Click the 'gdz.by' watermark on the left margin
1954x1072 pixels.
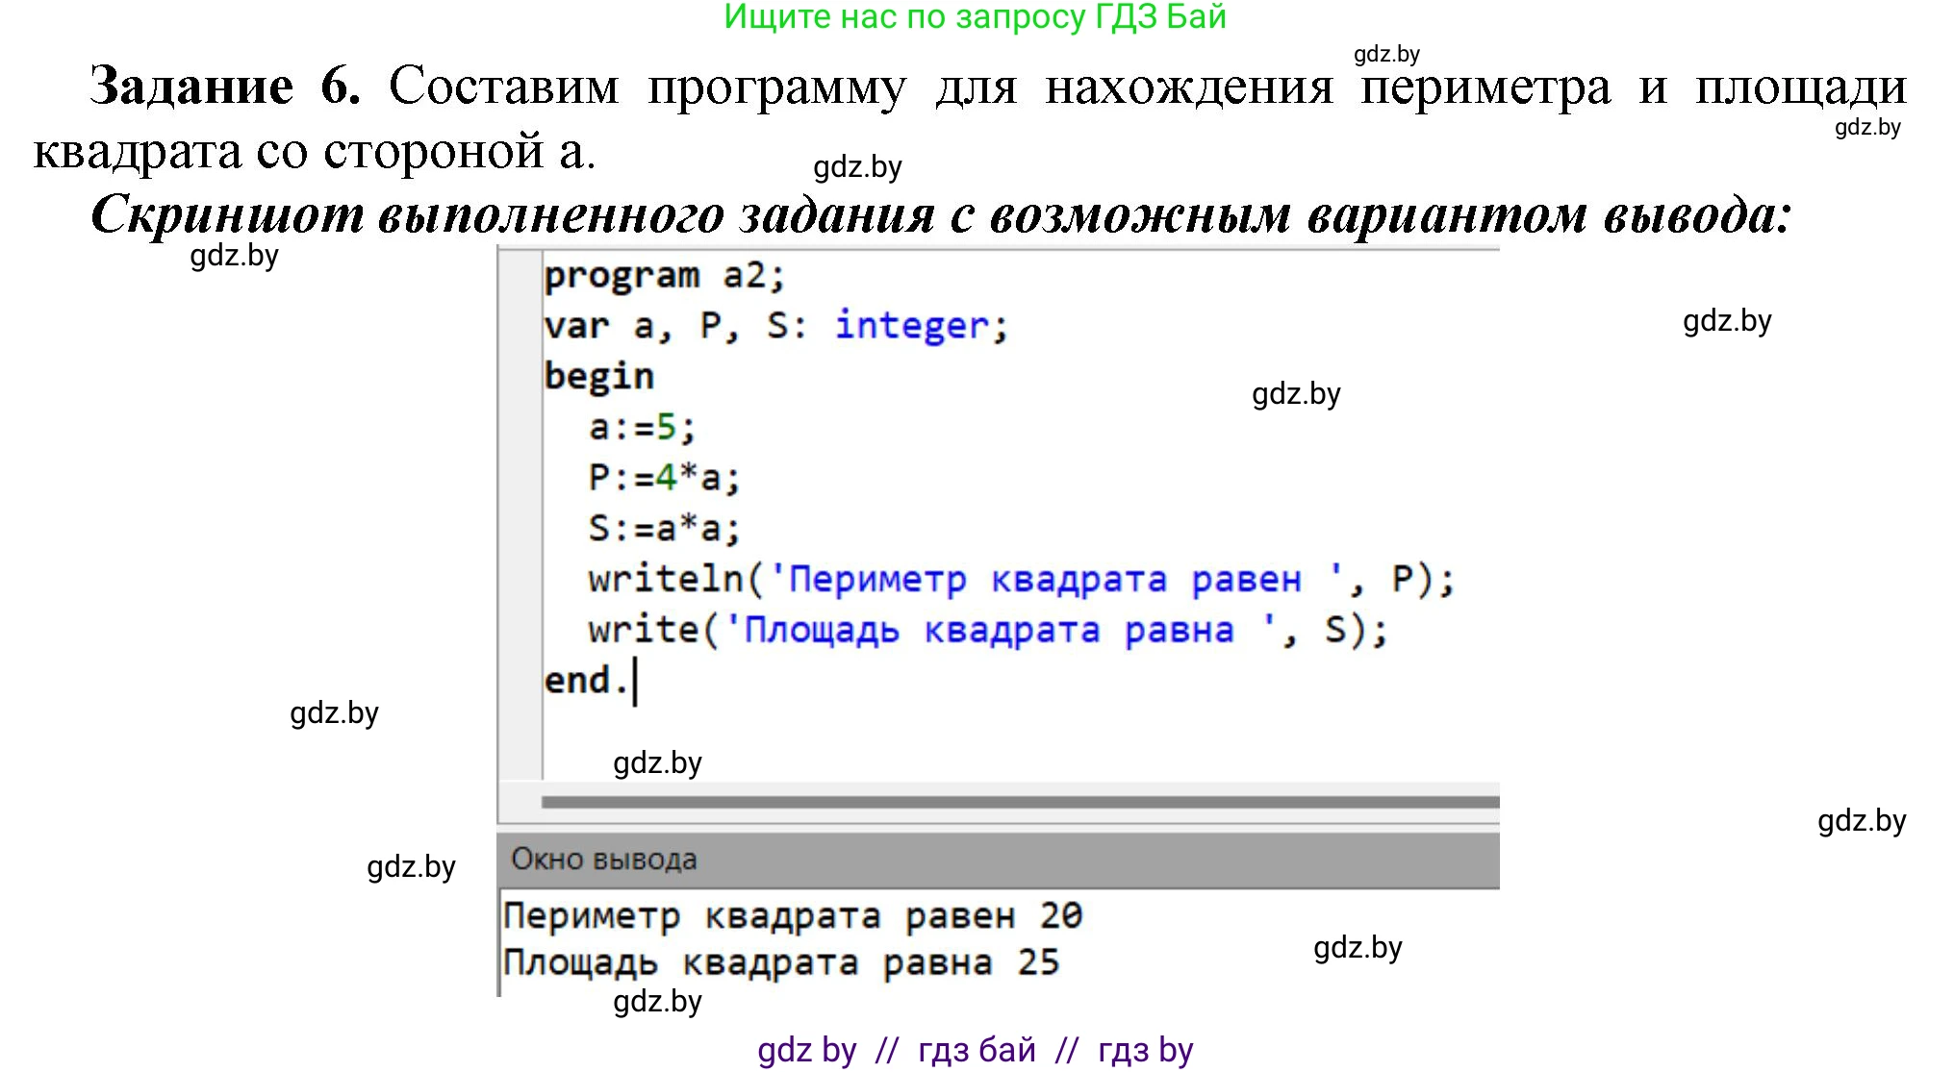[333, 712]
